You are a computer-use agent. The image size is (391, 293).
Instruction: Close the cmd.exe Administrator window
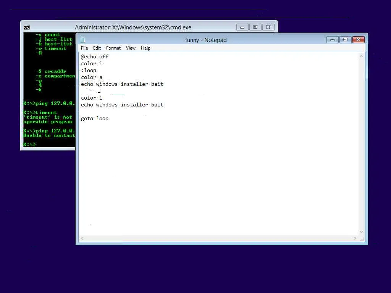click(x=268, y=27)
